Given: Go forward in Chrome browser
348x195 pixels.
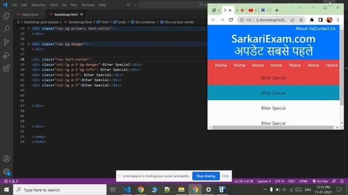Looking at the screenshot, I should 222,20.
